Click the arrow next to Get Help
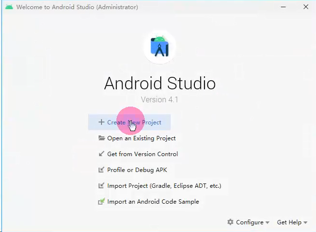 tap(305, 222)
